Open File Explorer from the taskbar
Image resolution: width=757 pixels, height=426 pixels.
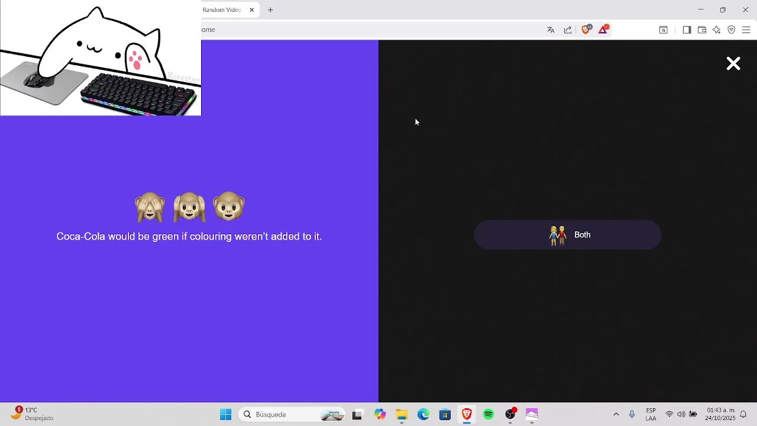(402, 415)
